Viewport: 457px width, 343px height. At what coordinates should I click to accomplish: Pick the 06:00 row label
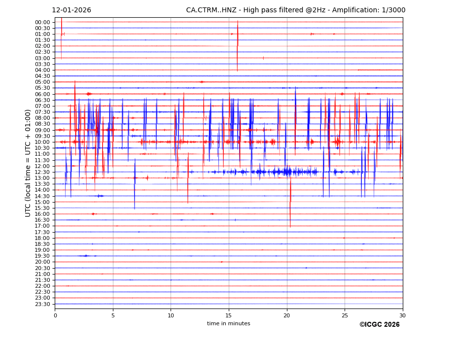click(x=42, y=94)
